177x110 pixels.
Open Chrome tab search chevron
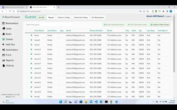point(158,7)
